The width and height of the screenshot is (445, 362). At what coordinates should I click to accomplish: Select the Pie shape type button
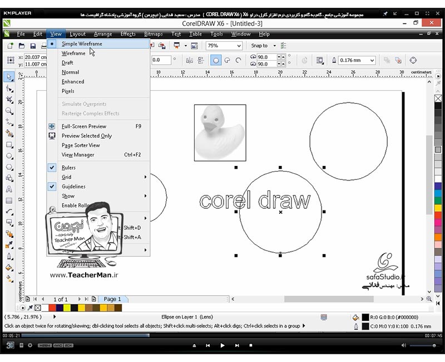click(x=227, y=60)
